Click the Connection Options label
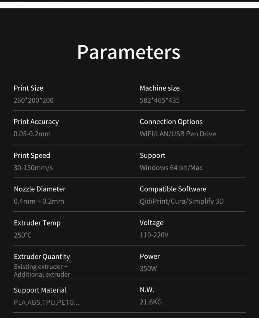The image size is (259, 318). tap(171, 122)
